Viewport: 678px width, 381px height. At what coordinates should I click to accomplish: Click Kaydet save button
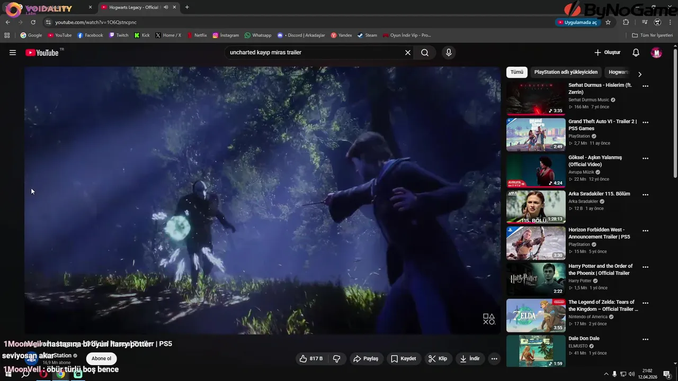tap(403, 359)
